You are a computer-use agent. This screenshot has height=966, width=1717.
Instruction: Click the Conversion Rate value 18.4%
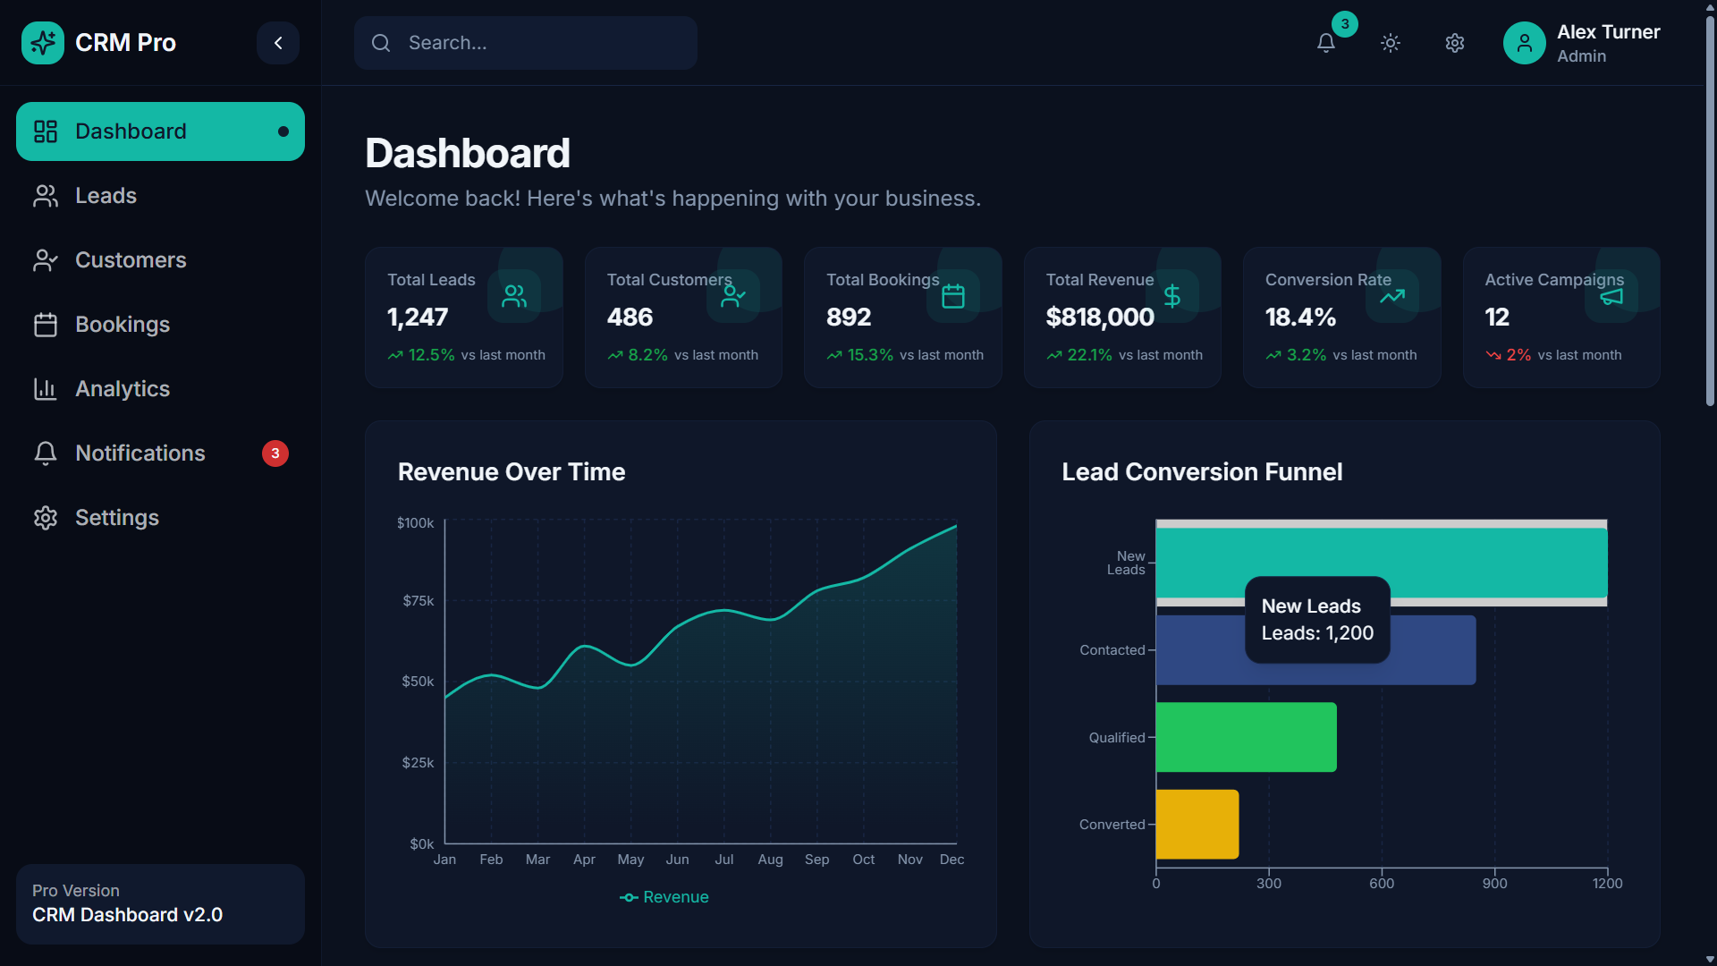(x=1300, y=318)
